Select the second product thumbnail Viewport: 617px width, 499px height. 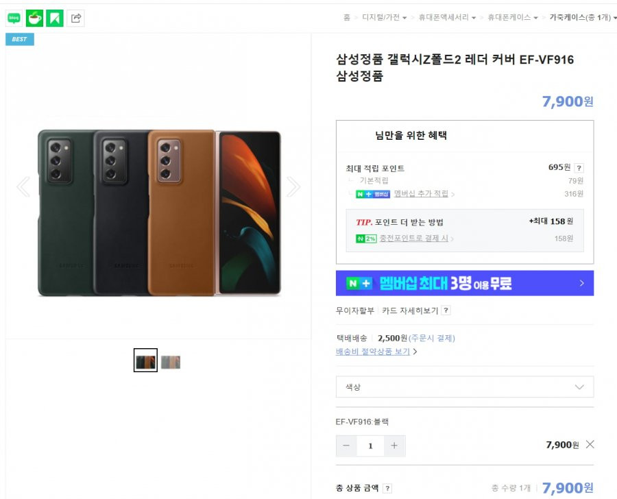(x=171, y=362)
